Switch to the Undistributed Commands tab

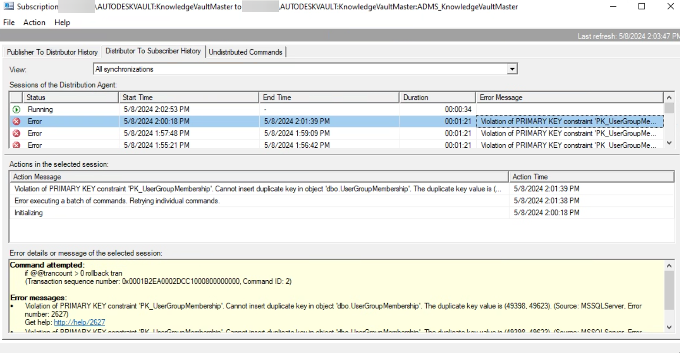pos(246,52)
